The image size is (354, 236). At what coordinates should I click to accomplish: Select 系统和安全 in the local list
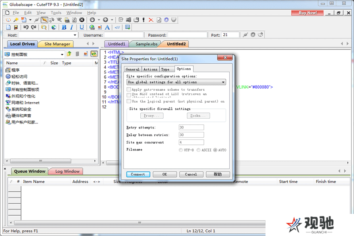19,109
